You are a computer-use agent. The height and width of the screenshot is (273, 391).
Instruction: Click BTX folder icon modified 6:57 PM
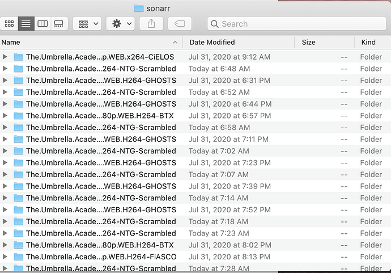pos(19,116)
